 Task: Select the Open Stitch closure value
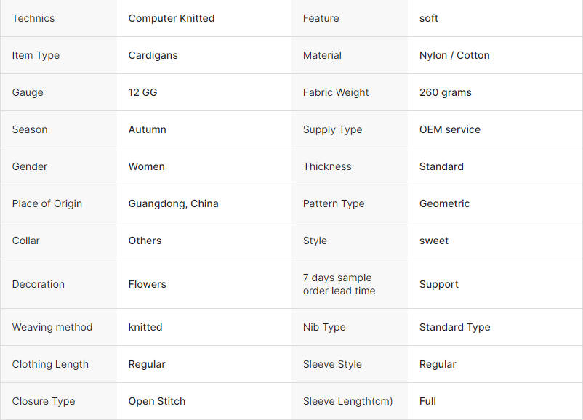(157, 401)
